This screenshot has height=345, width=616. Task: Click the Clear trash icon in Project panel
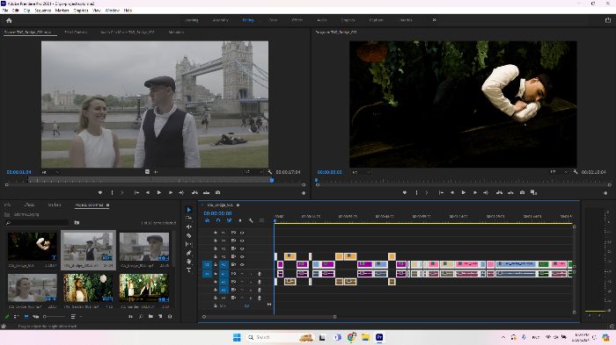point(170,316)
